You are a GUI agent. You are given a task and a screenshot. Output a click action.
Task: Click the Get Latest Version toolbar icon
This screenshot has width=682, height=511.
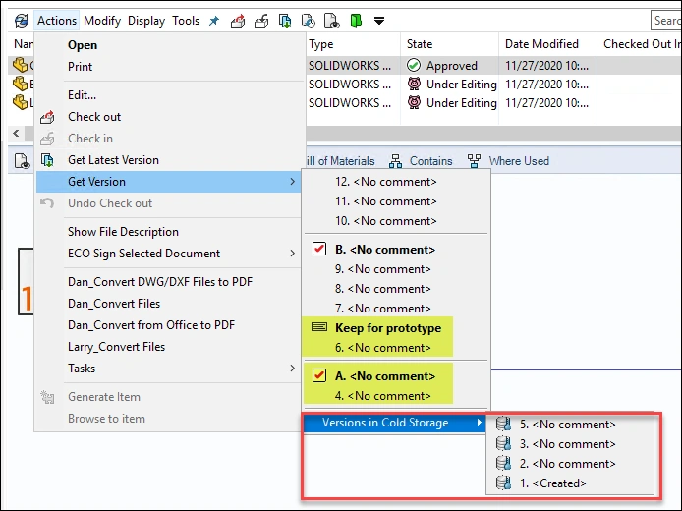click(x=285, y=21)
